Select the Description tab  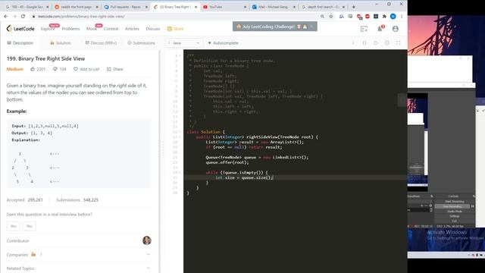point(20,42)
